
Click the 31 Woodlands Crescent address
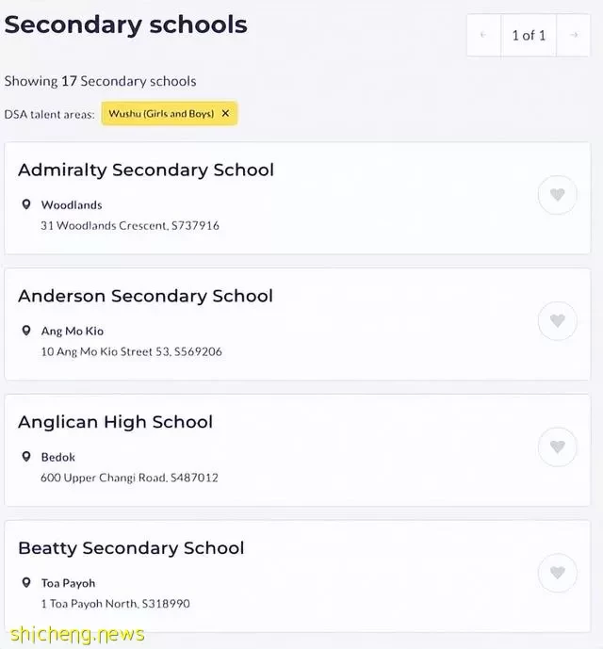click(130, 225)
